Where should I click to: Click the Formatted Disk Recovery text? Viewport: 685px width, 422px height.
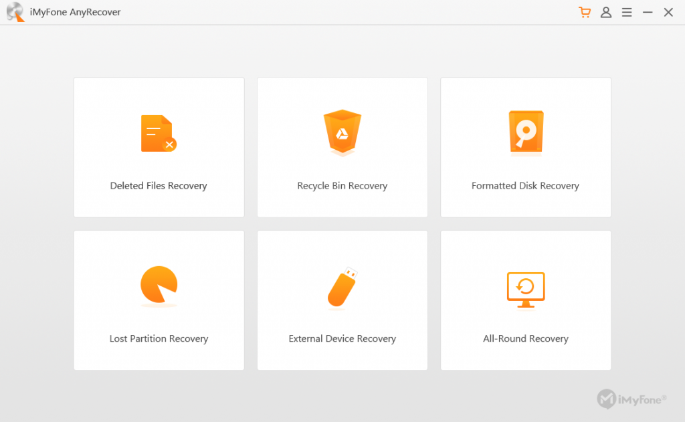525,185
